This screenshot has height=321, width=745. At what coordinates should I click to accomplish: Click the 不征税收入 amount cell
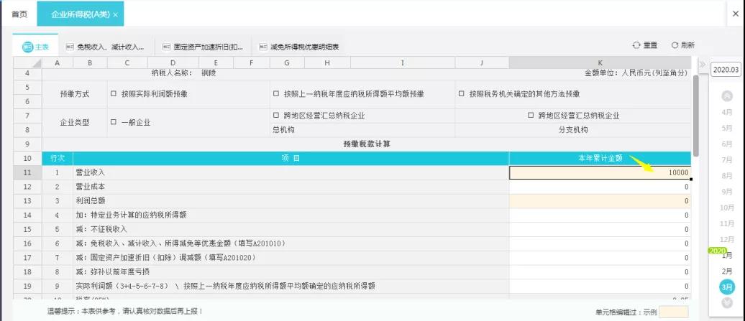click(600, 230)
